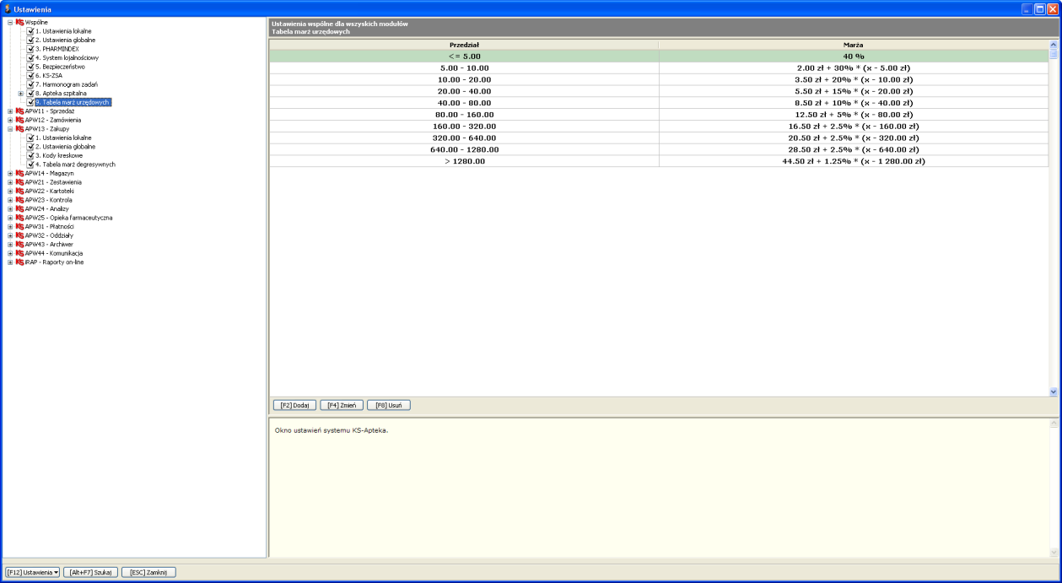Click the "12.50 zł + 5%" margin cell
Viewport: 1062px width, 583px height.
click(854, 115)
